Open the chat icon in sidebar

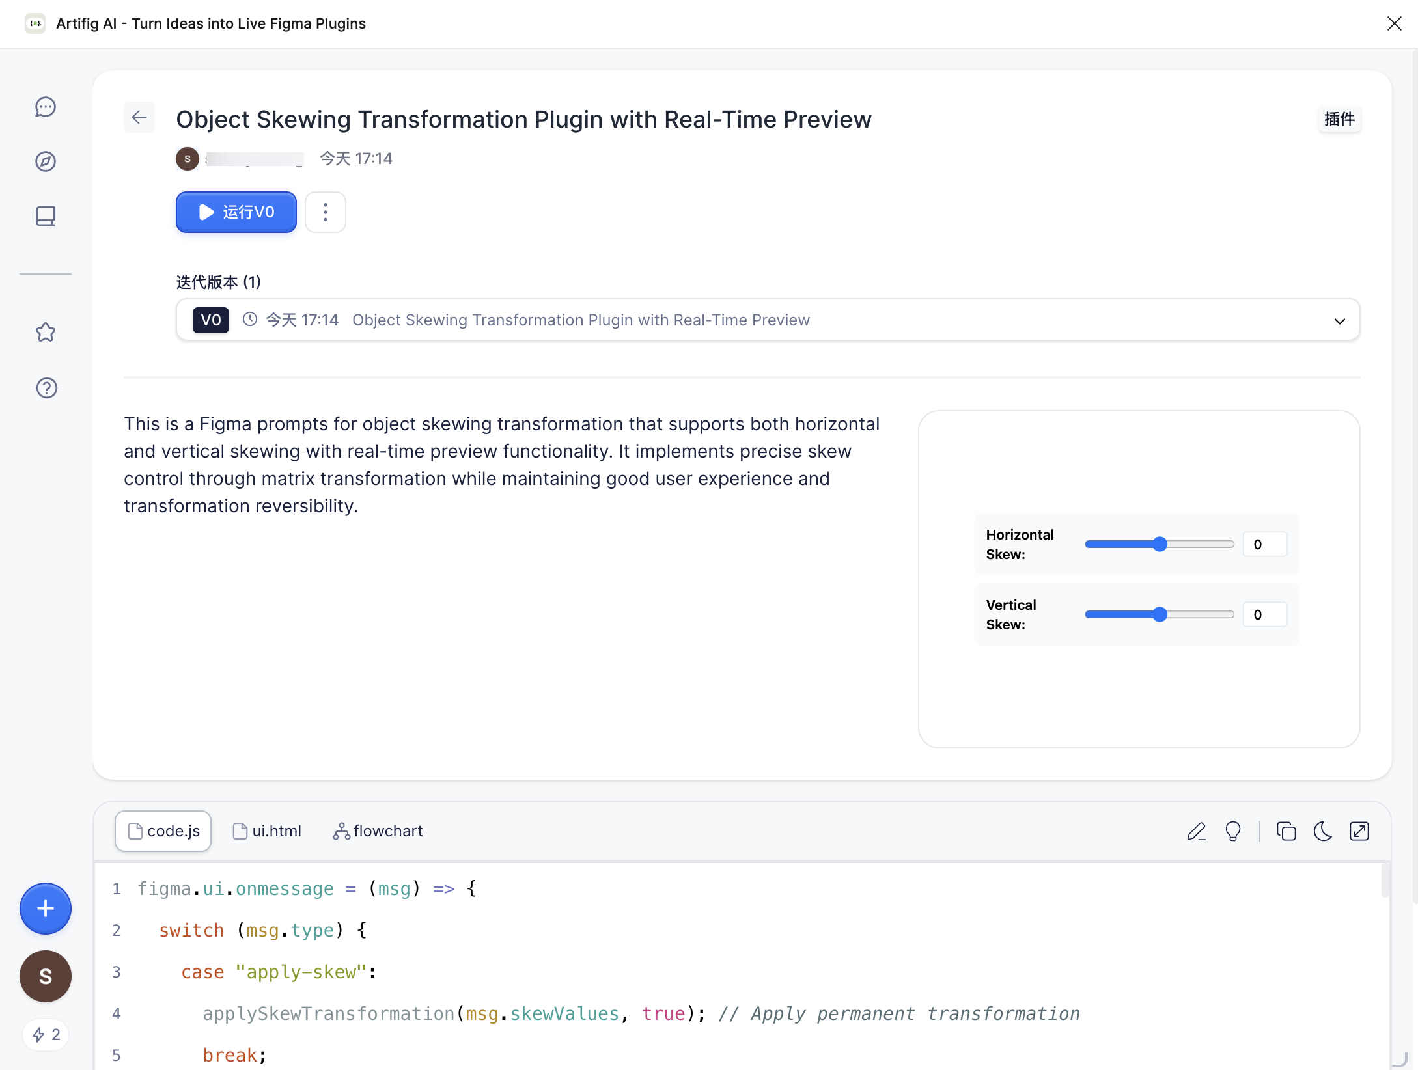tap(46, 107)
